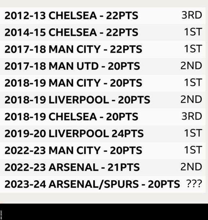Screen dimensions: 208x220
Task: Click 1ST finish beside 2014-15 Chelsea
Action: pos(193,32)
